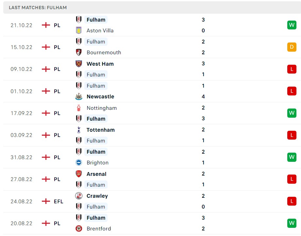This screenshot has width=301, height=236.
Task: Click the LAST MATCHES: FULHAM header
Action: pyautogui.click(x=37, y=8)
